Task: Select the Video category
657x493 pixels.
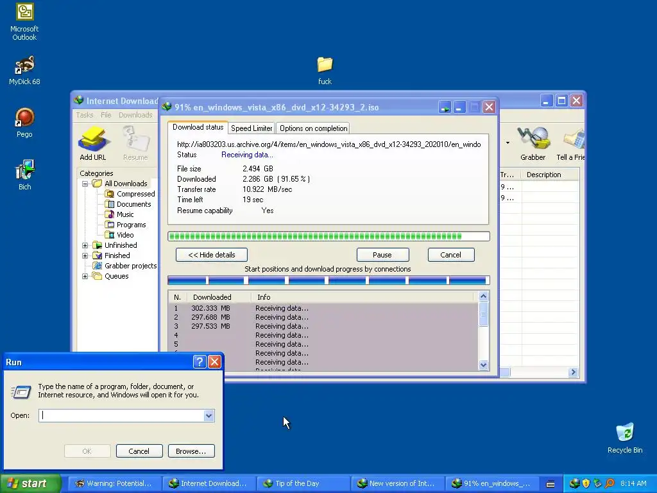Action: 125,235
